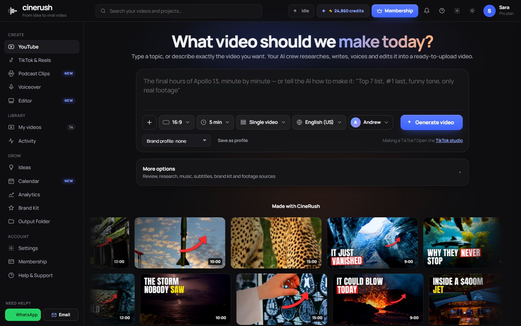The height and width of the screenshot is (326, 521).
Task: Open the cheetah thumbnail 15:00
Action: pyautogui.click(x=276, y=243)
